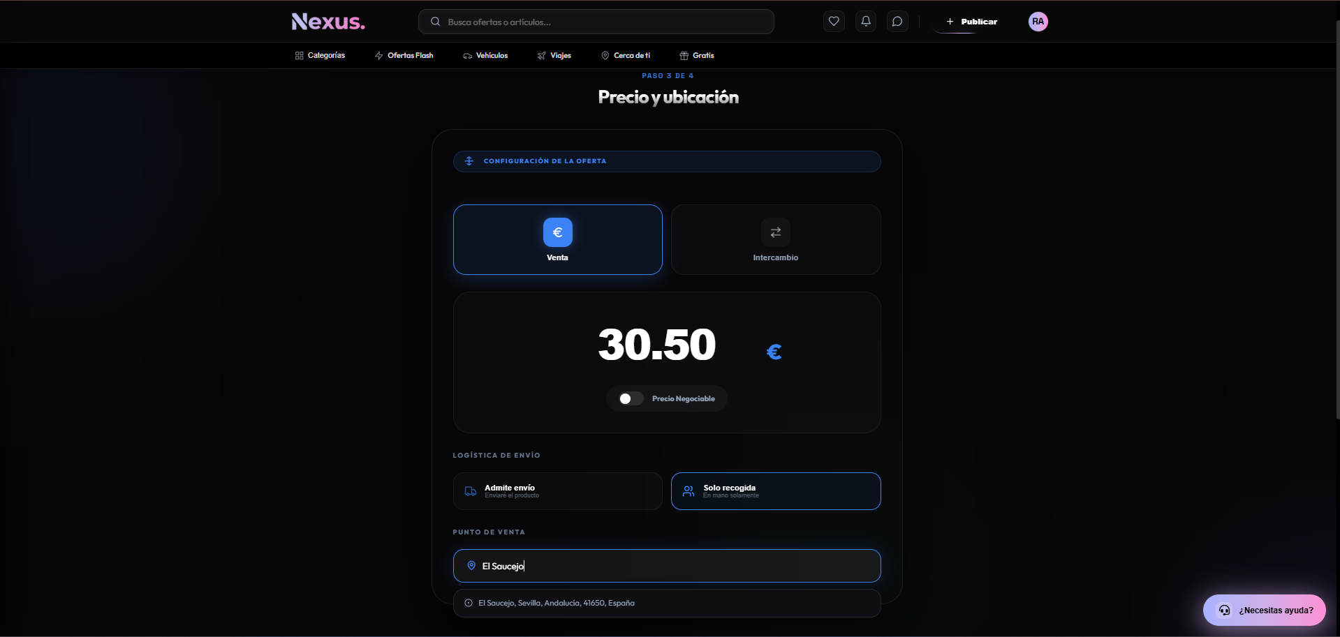This screenshot has height=637, width=1340.
Task: Open notifications bell icon
Action: (866, 22)
